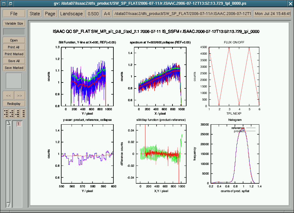Open the A4 paper size dropdown
The image size is (294, 213).
click(x=107, y=14)
